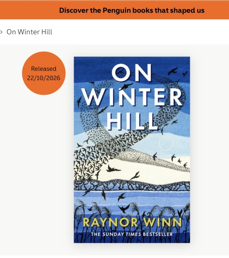Click the yellow 'RAYNOR WINN' author name on cover

[x=132, y=222]
